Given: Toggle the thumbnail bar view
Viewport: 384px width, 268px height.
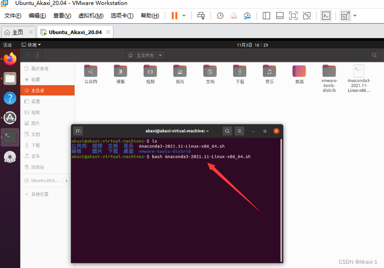Looking at the screenshot, I should (280, 16).
